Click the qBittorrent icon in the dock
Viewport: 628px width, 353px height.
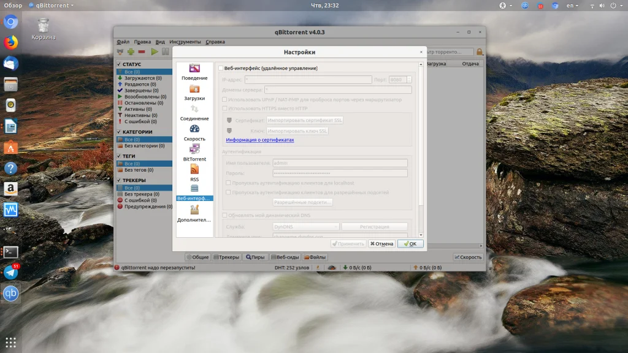pyautogui.click(x=11, y=294)
